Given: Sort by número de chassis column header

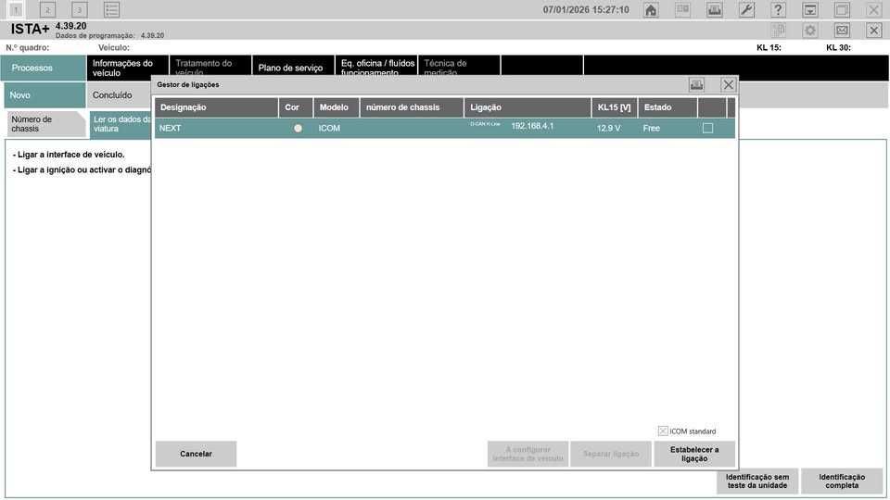Looking at the screenshot, I should [x=412, y=107].
